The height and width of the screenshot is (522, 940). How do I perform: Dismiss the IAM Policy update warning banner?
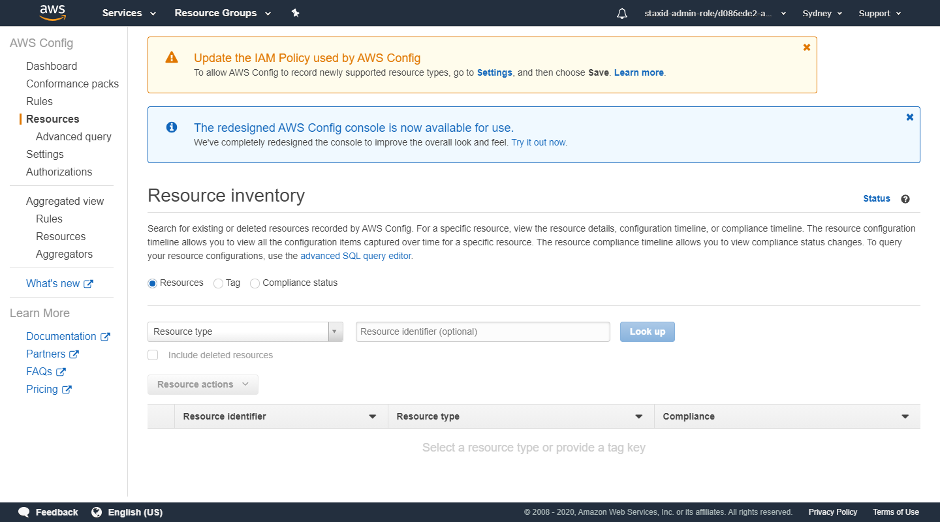(x=807, y=47)
